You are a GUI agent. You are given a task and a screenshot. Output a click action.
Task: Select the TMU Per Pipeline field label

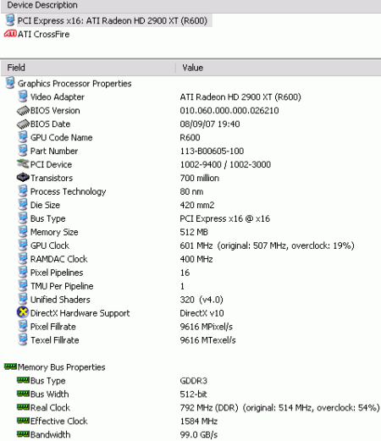(x=62, y=286)
